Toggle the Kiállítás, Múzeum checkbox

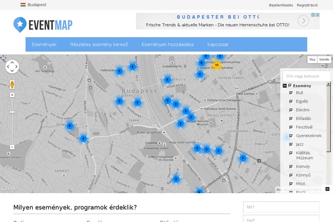point(291,153)
